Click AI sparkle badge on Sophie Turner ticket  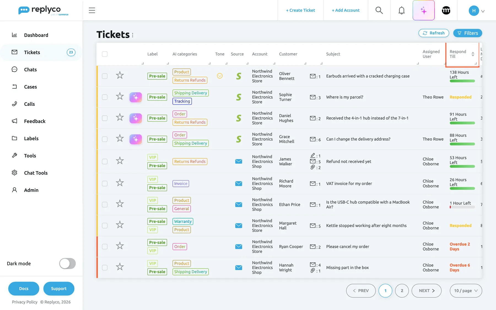[136, 97]
